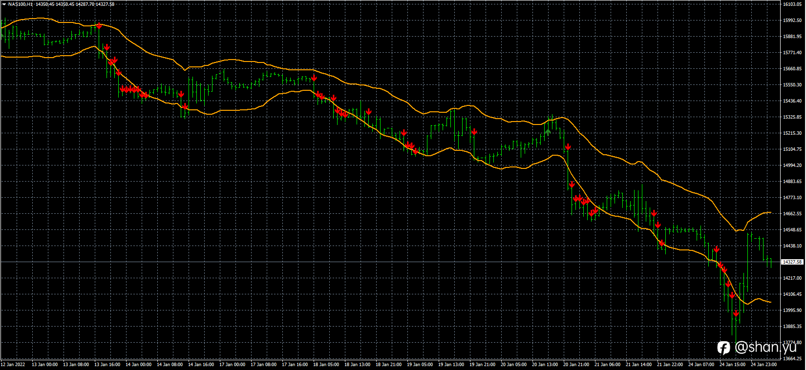Click the 14883.65 price axis label

click(x=792, y=182)
